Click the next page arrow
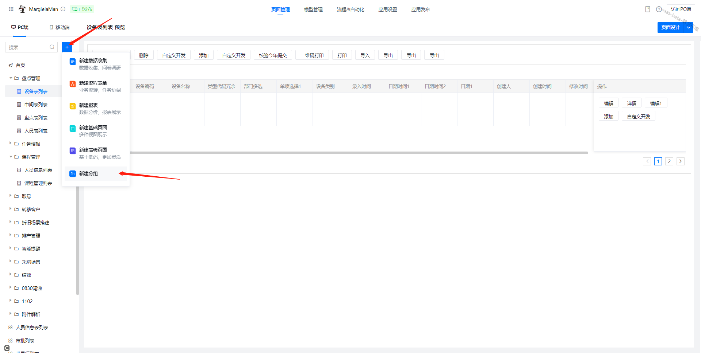Image resolution: width=701 pixels, height=353 pixels. point(681,161)
